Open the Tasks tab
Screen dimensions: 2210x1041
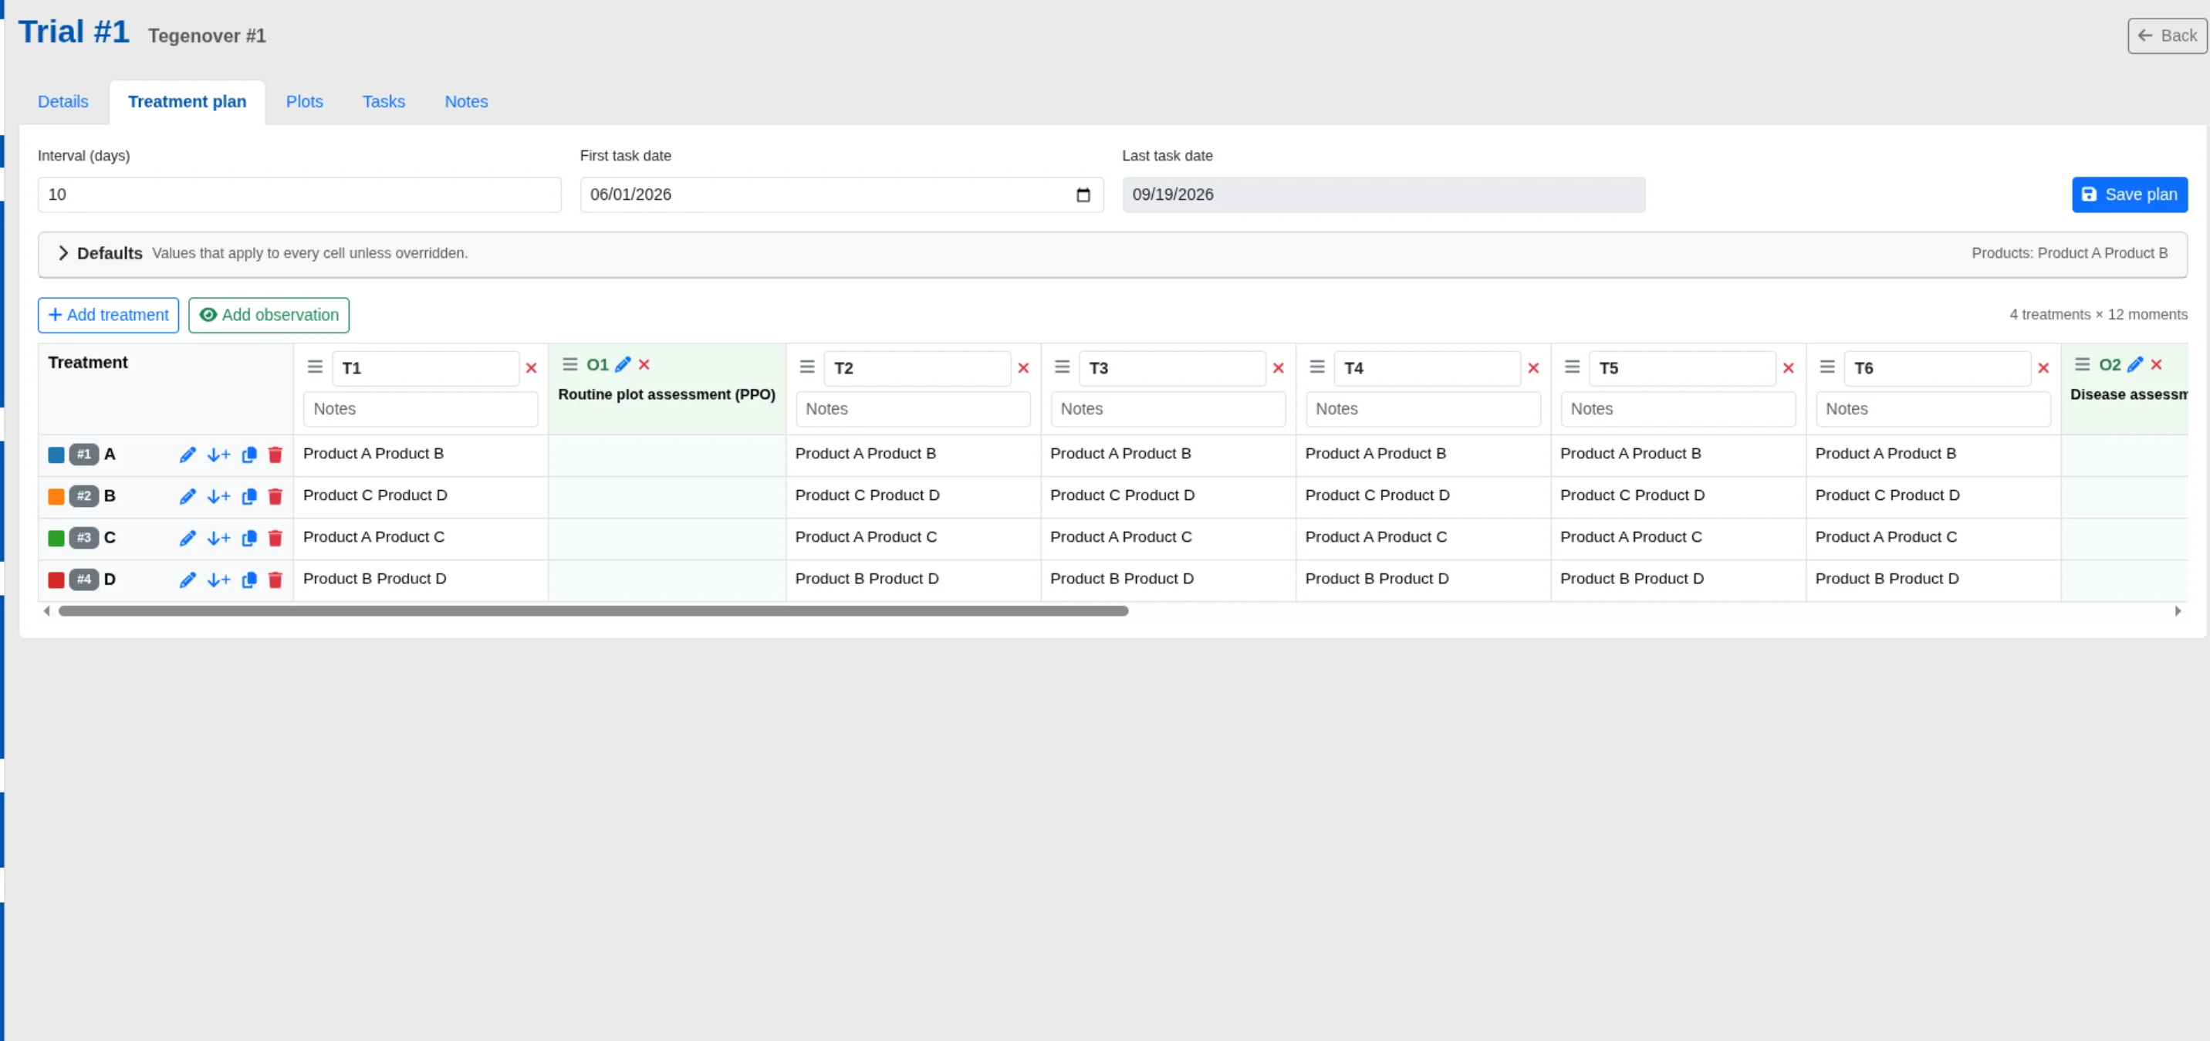coord(384,101)
